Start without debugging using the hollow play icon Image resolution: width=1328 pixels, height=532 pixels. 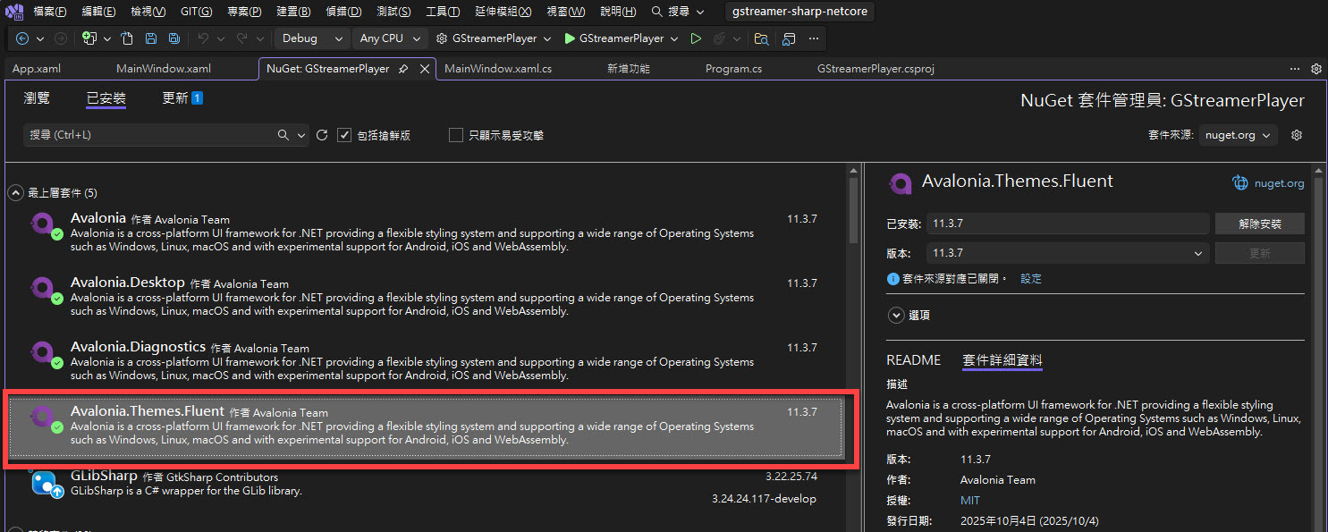click(x=696, y=38)
